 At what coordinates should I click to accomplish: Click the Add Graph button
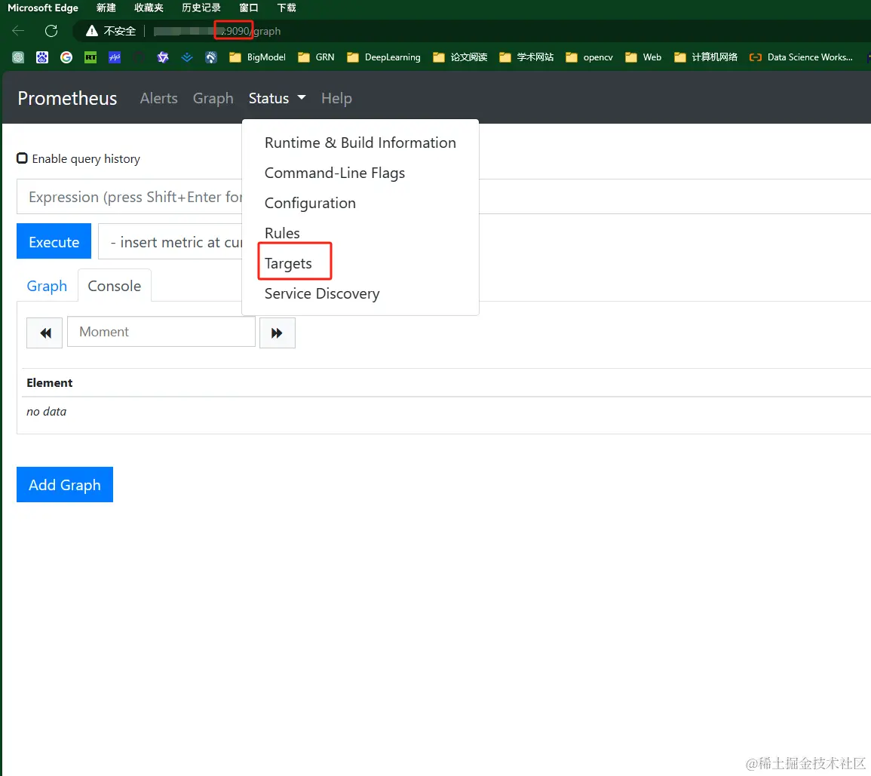click(x=65, y=484)
